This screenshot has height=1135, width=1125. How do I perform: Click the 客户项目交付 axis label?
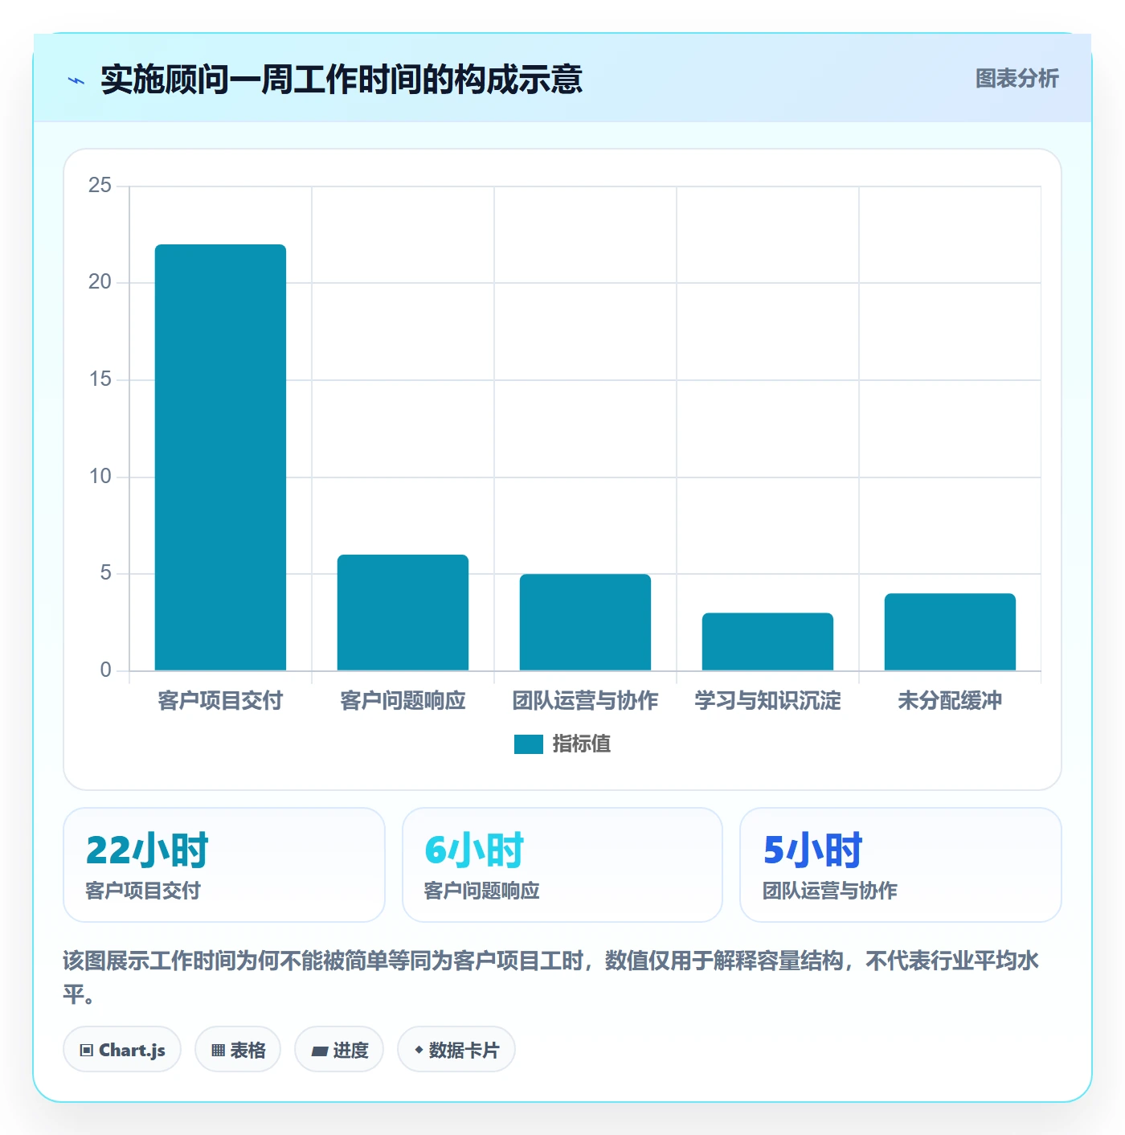point(220,701)
